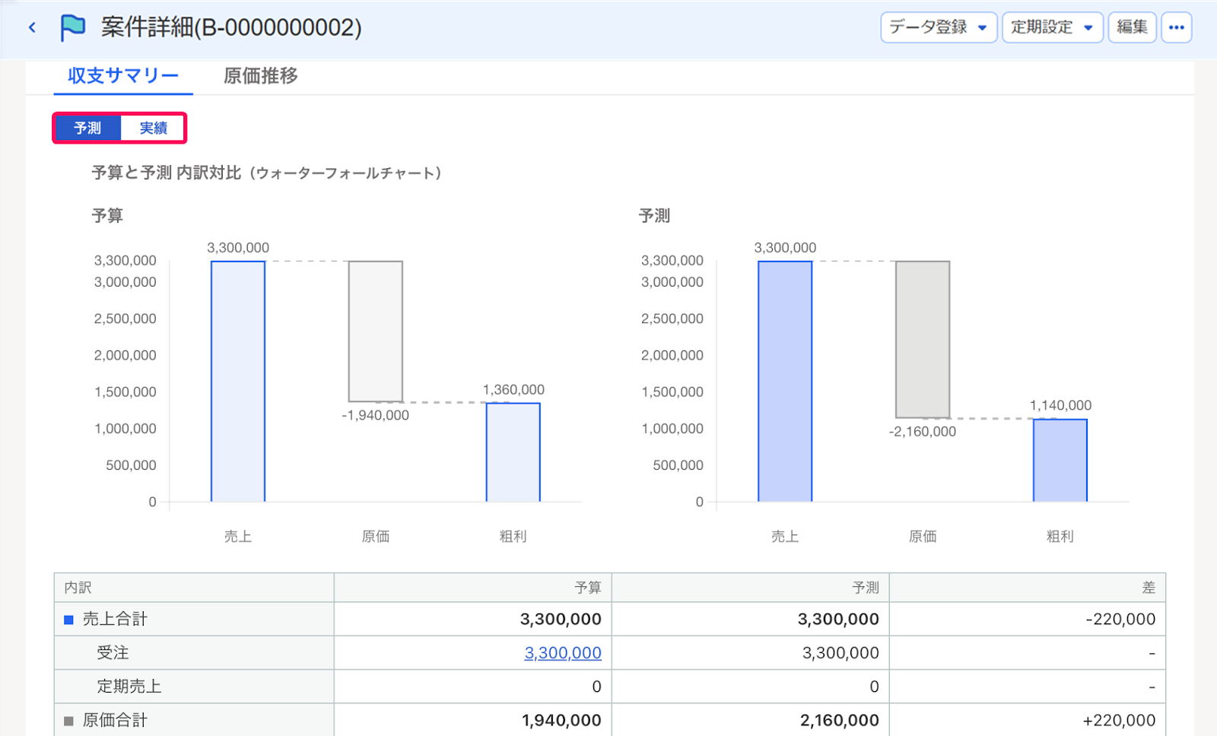Select the 原価合計 row label
Image resolution: width=1217 pixels, height=736 pixels.
[x=115, y=720]
